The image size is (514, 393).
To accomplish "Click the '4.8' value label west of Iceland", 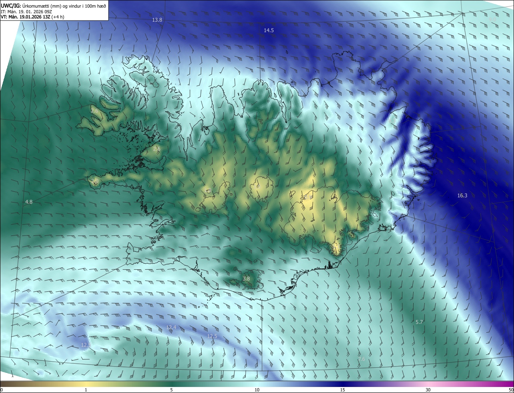I will pos(29,202).
